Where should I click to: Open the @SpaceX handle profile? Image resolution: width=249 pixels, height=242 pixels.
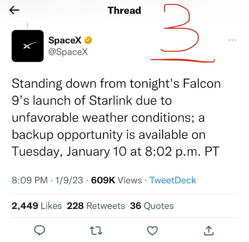(68, 52)
